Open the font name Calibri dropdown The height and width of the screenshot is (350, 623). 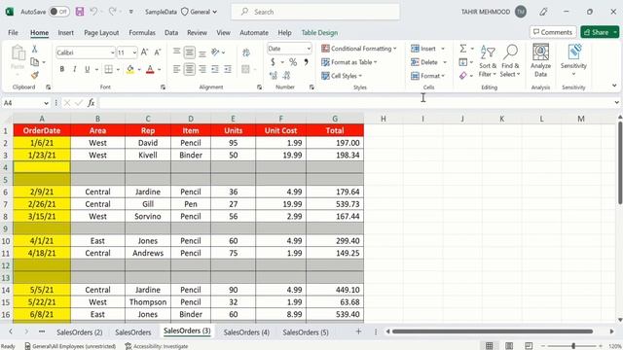[x=113, y=52]
